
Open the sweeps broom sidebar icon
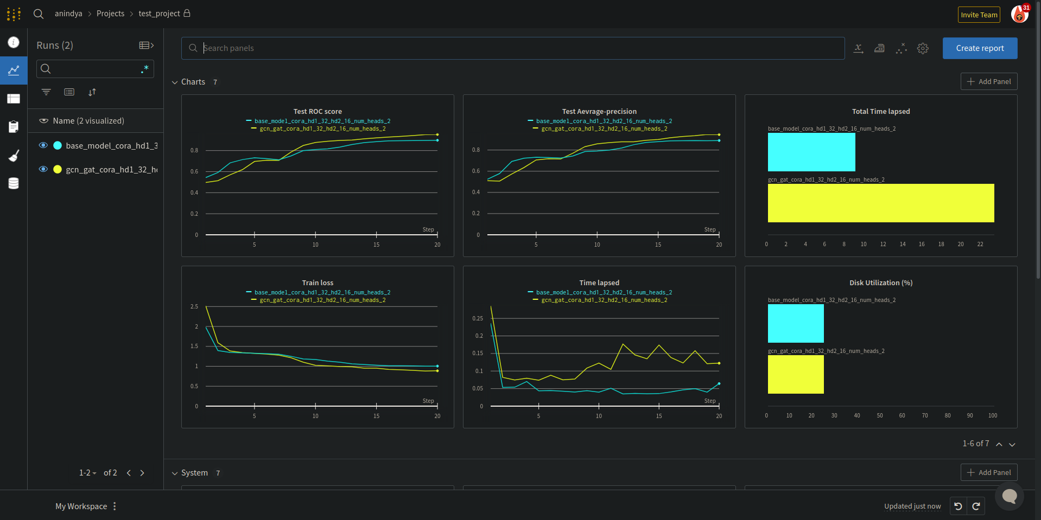(14, 156)
